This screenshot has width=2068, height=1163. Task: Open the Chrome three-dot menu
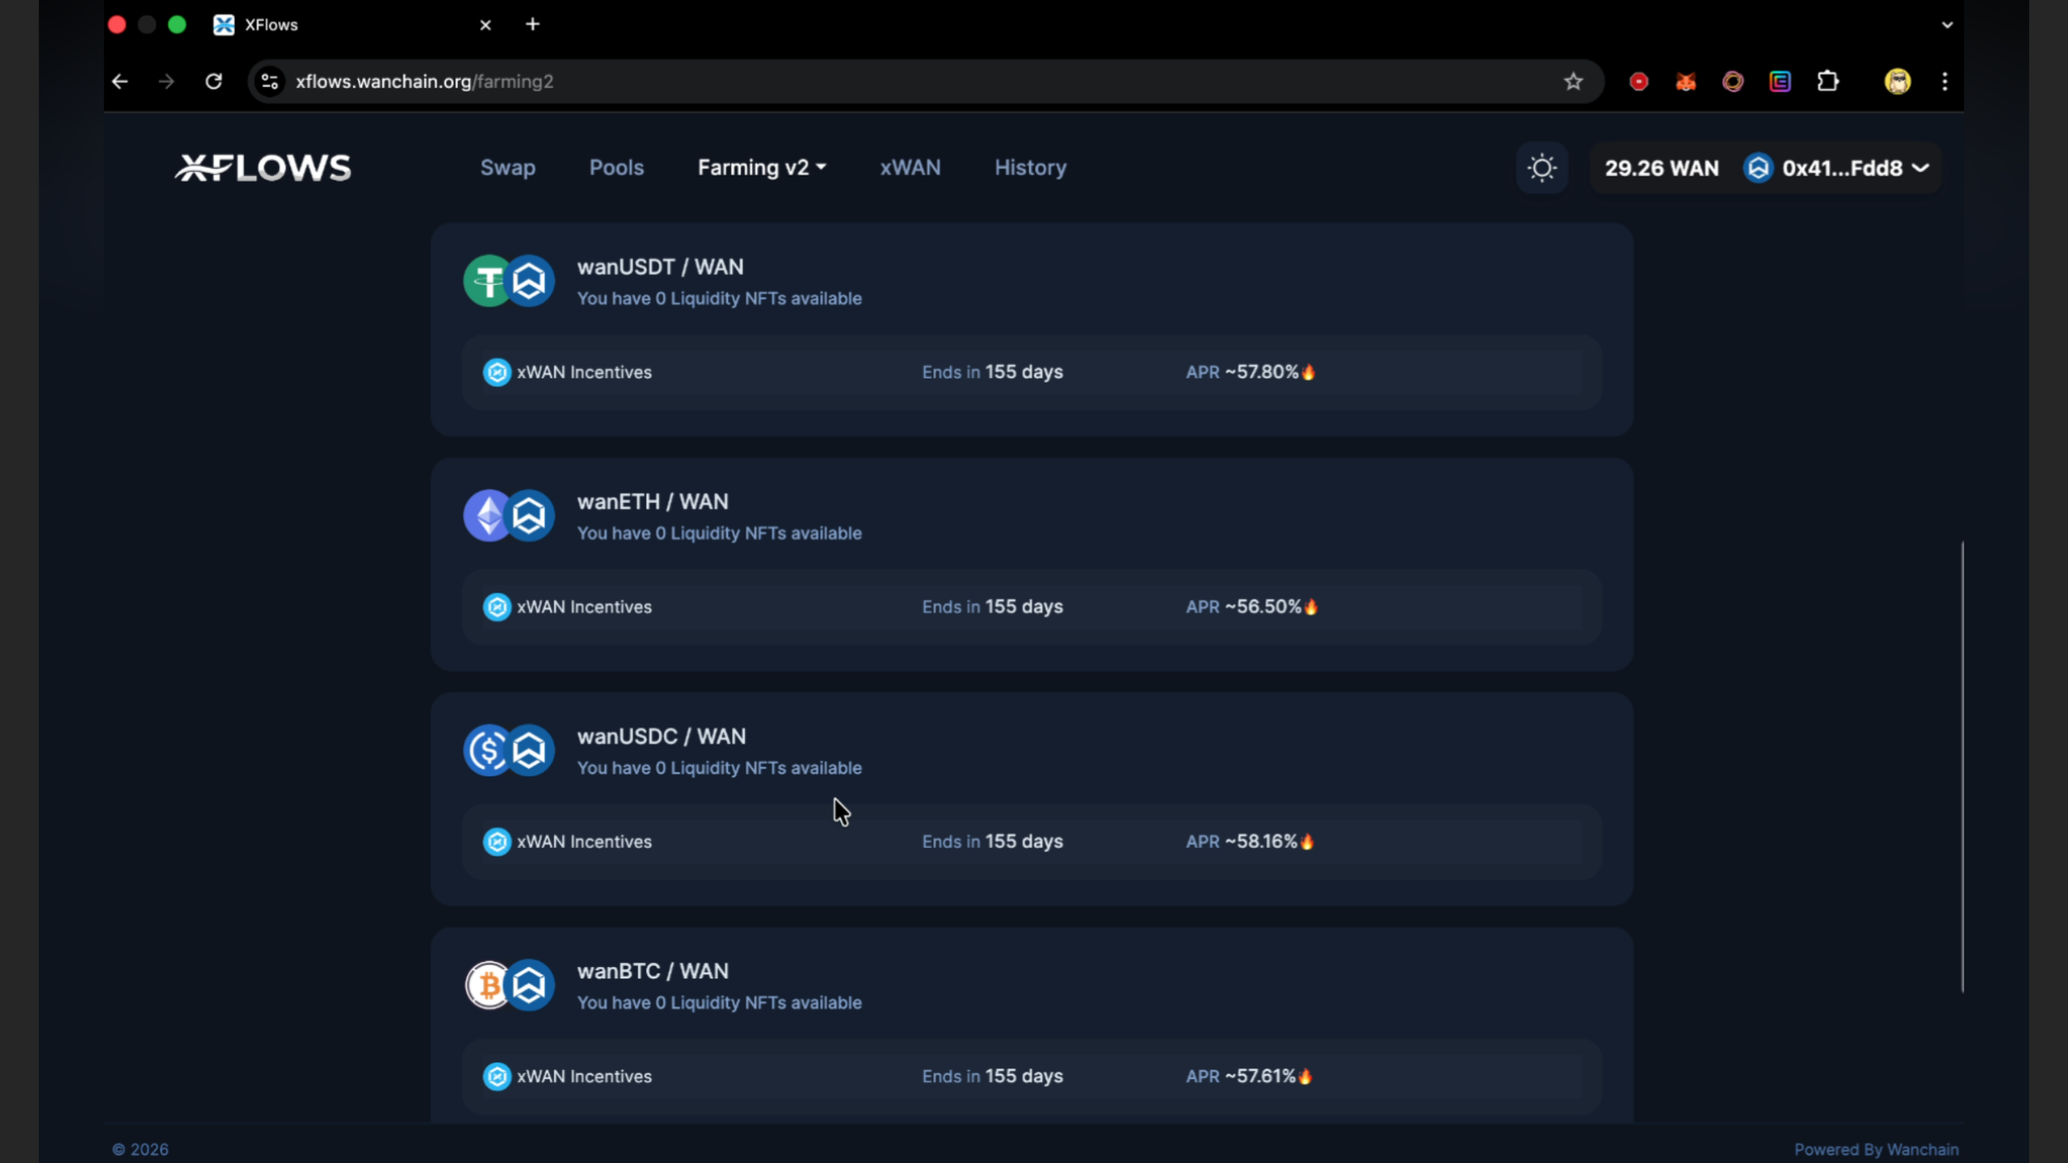(x=1945, y=82)
